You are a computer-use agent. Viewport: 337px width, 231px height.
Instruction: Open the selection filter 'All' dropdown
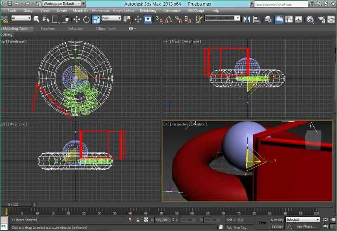click(21, 18)
